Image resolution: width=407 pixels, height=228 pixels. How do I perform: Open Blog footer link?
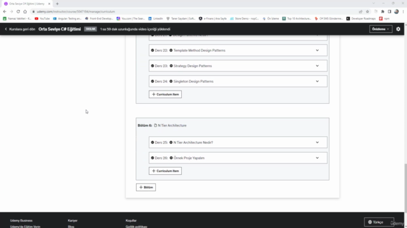[71, 227]
